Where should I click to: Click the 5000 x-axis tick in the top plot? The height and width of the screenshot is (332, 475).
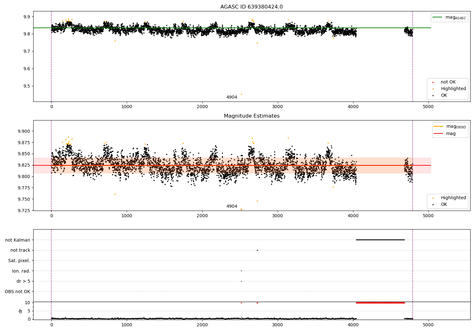(x=428, y=107)
